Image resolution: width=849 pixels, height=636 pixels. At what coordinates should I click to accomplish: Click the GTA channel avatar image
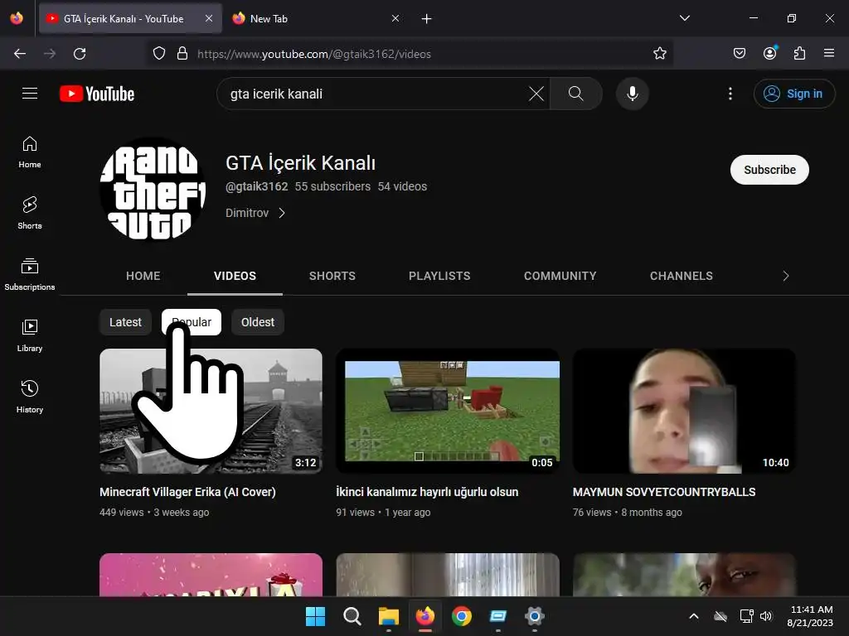(x=153, y=190)
